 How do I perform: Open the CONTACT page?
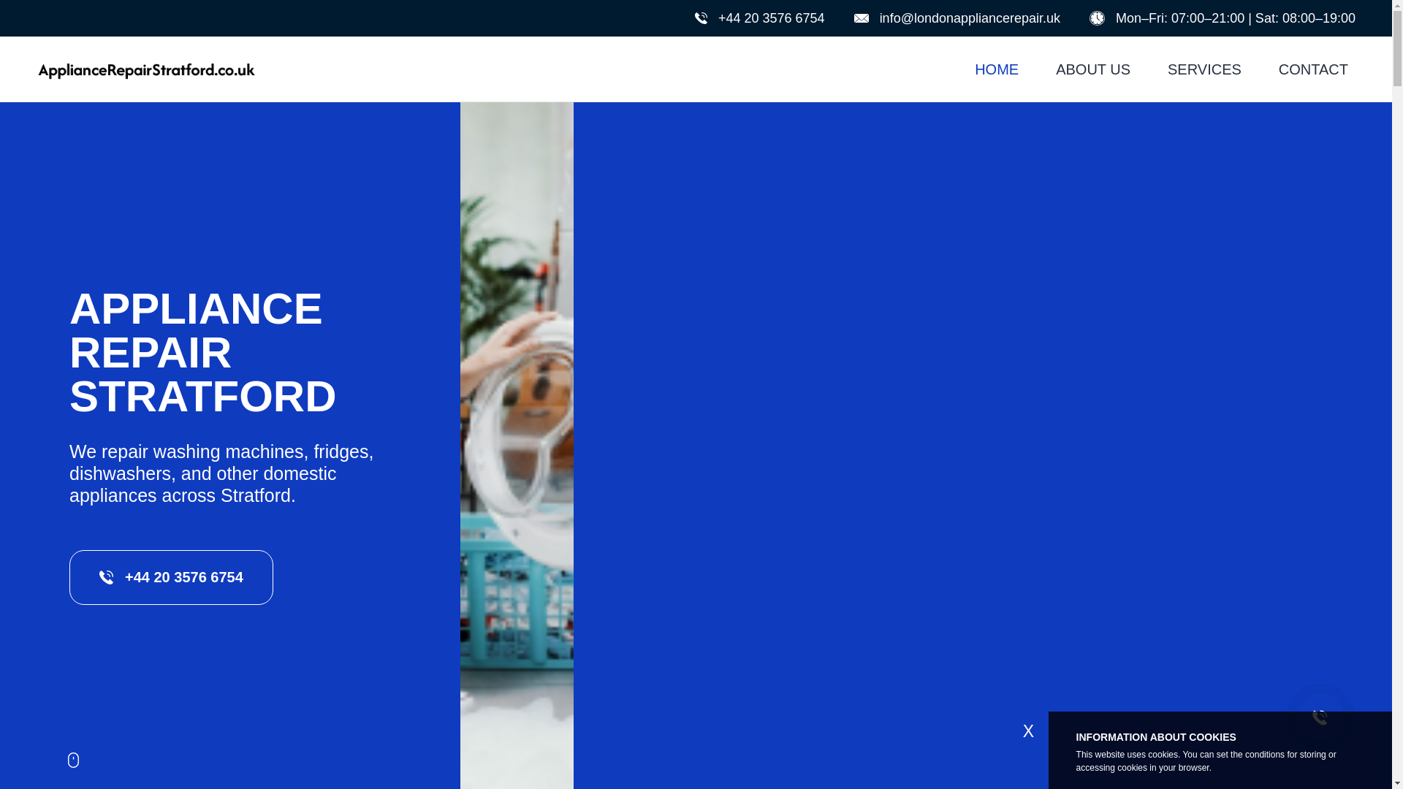pos(1312,69)
